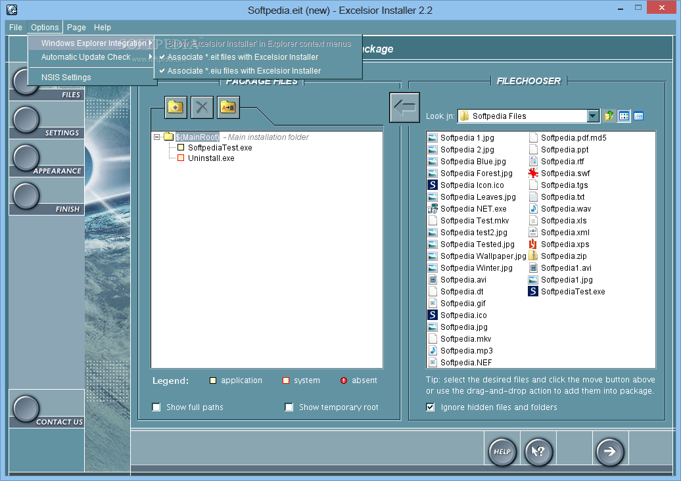The width and height of the screenshot is (681, 481).
Task: Click the rename folder A→B icon
Action: click(x=228, y=107)
